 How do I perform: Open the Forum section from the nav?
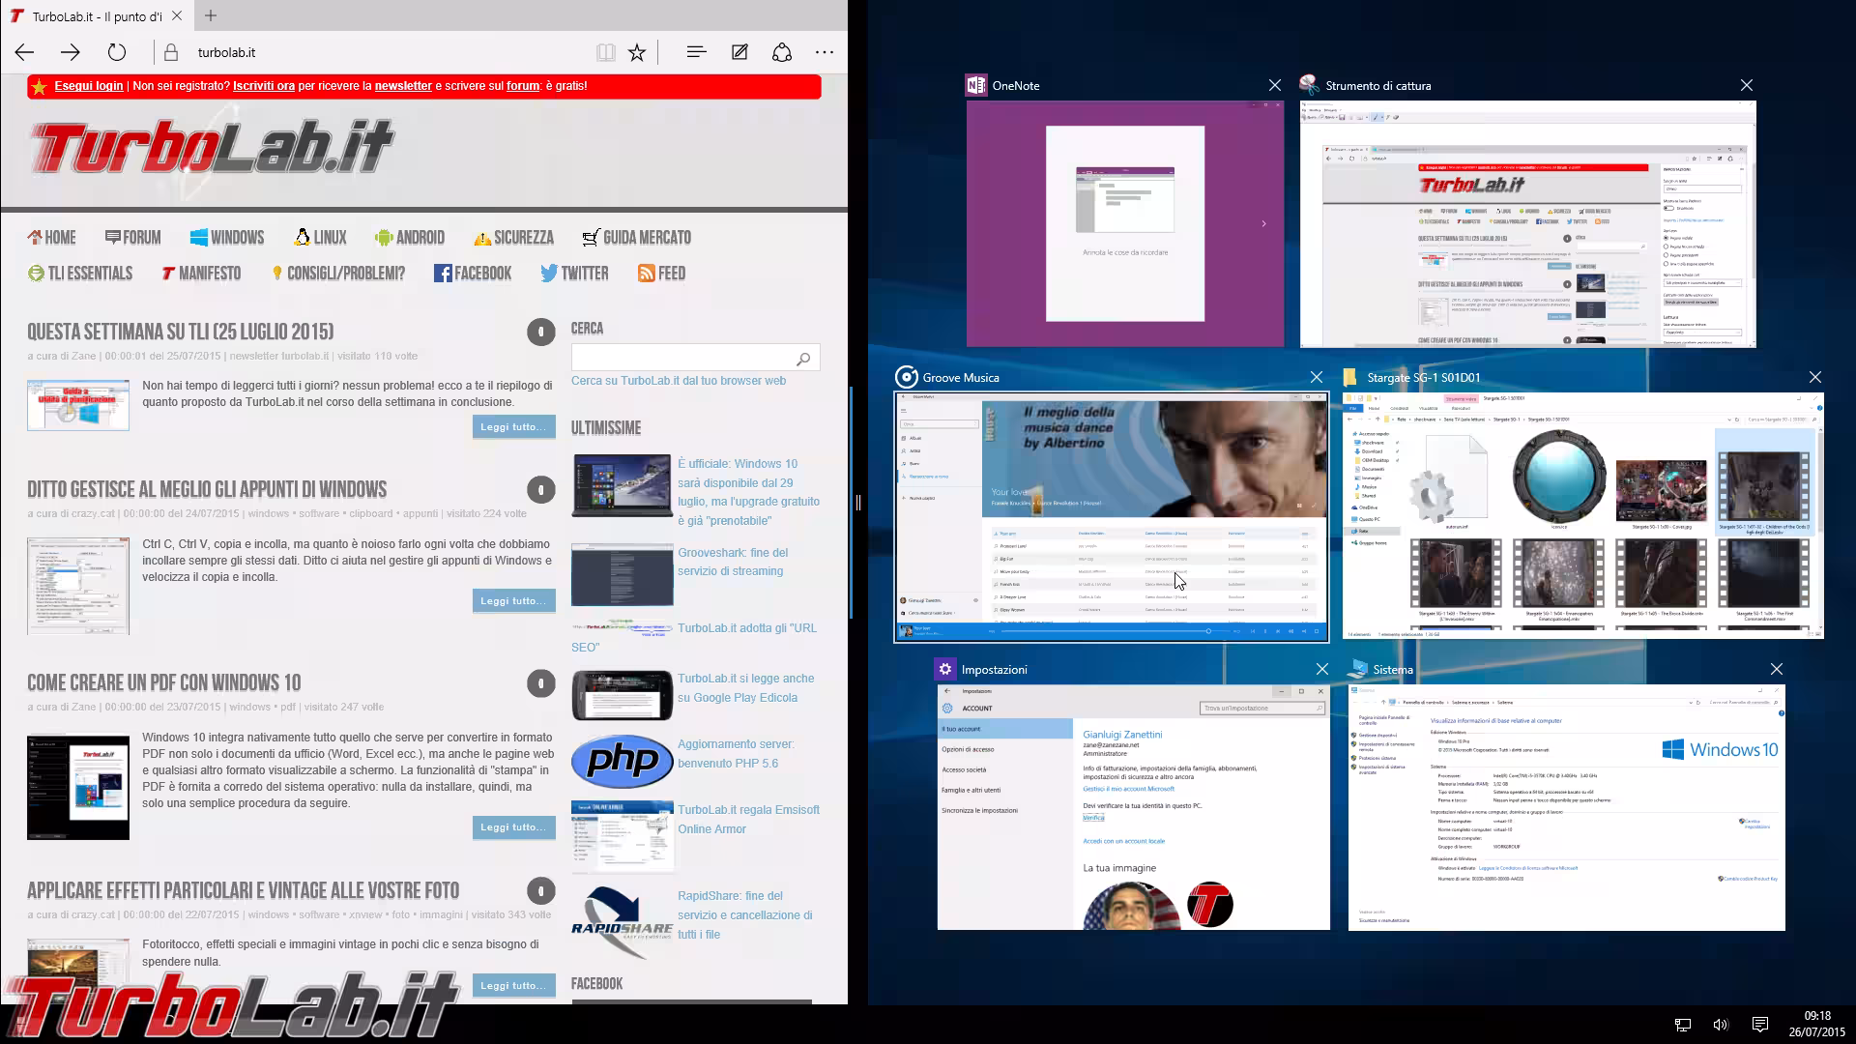pos(132,237)
